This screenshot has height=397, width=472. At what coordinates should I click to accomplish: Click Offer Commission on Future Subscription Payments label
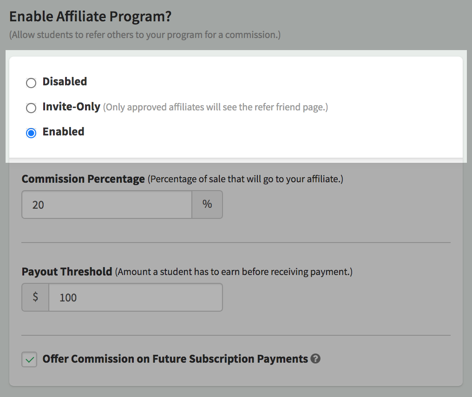[x=175, y=359]
